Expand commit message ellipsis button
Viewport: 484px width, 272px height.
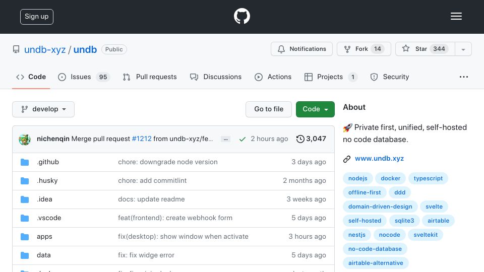pos(226,139)
